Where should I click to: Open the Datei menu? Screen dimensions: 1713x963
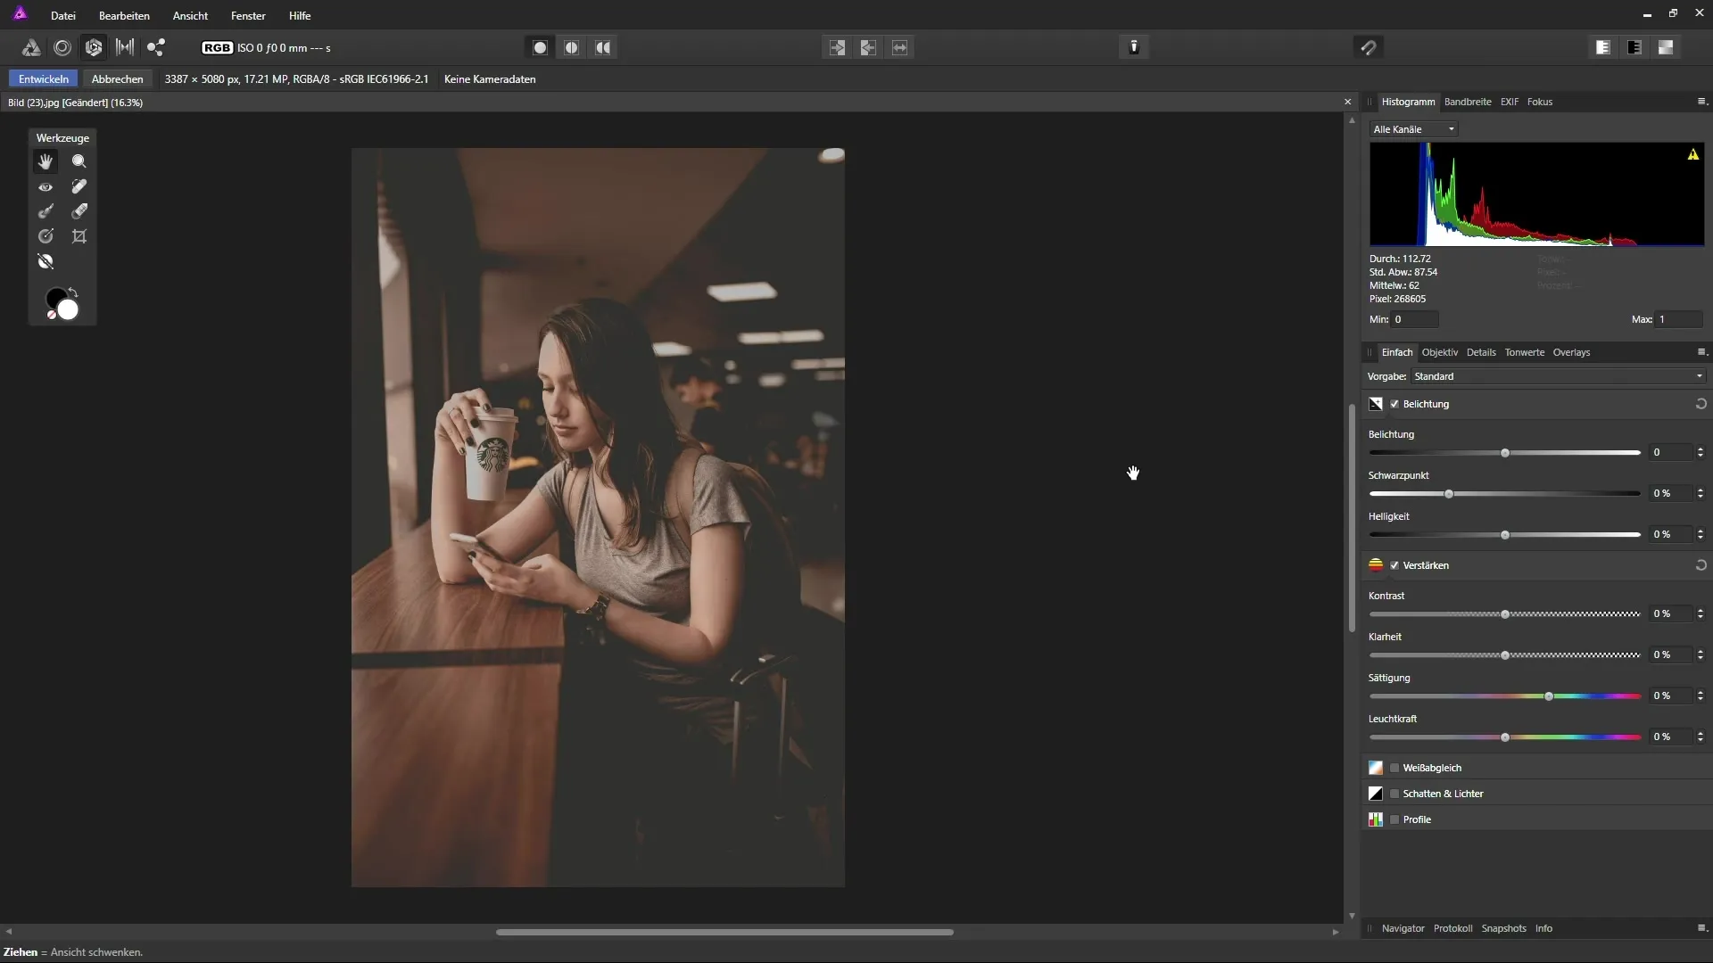63,16
